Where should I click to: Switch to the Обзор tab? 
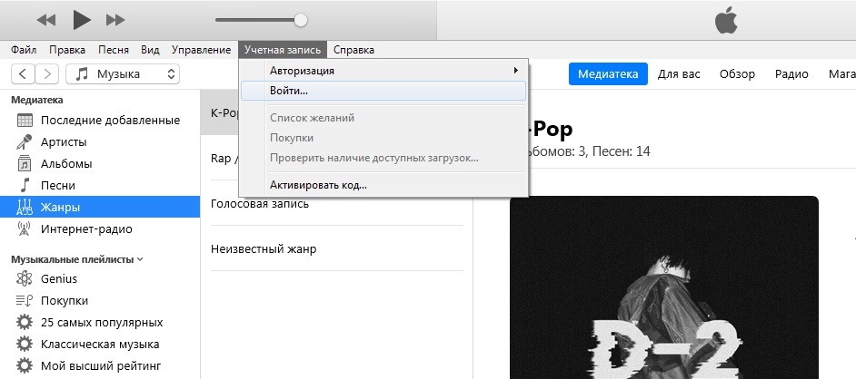point(737,74)
